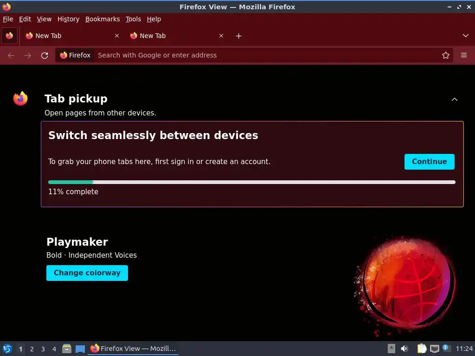Switch to workspace 1 in taskbar
This screenshot has width=475, height=356.
tap(20, 349)
